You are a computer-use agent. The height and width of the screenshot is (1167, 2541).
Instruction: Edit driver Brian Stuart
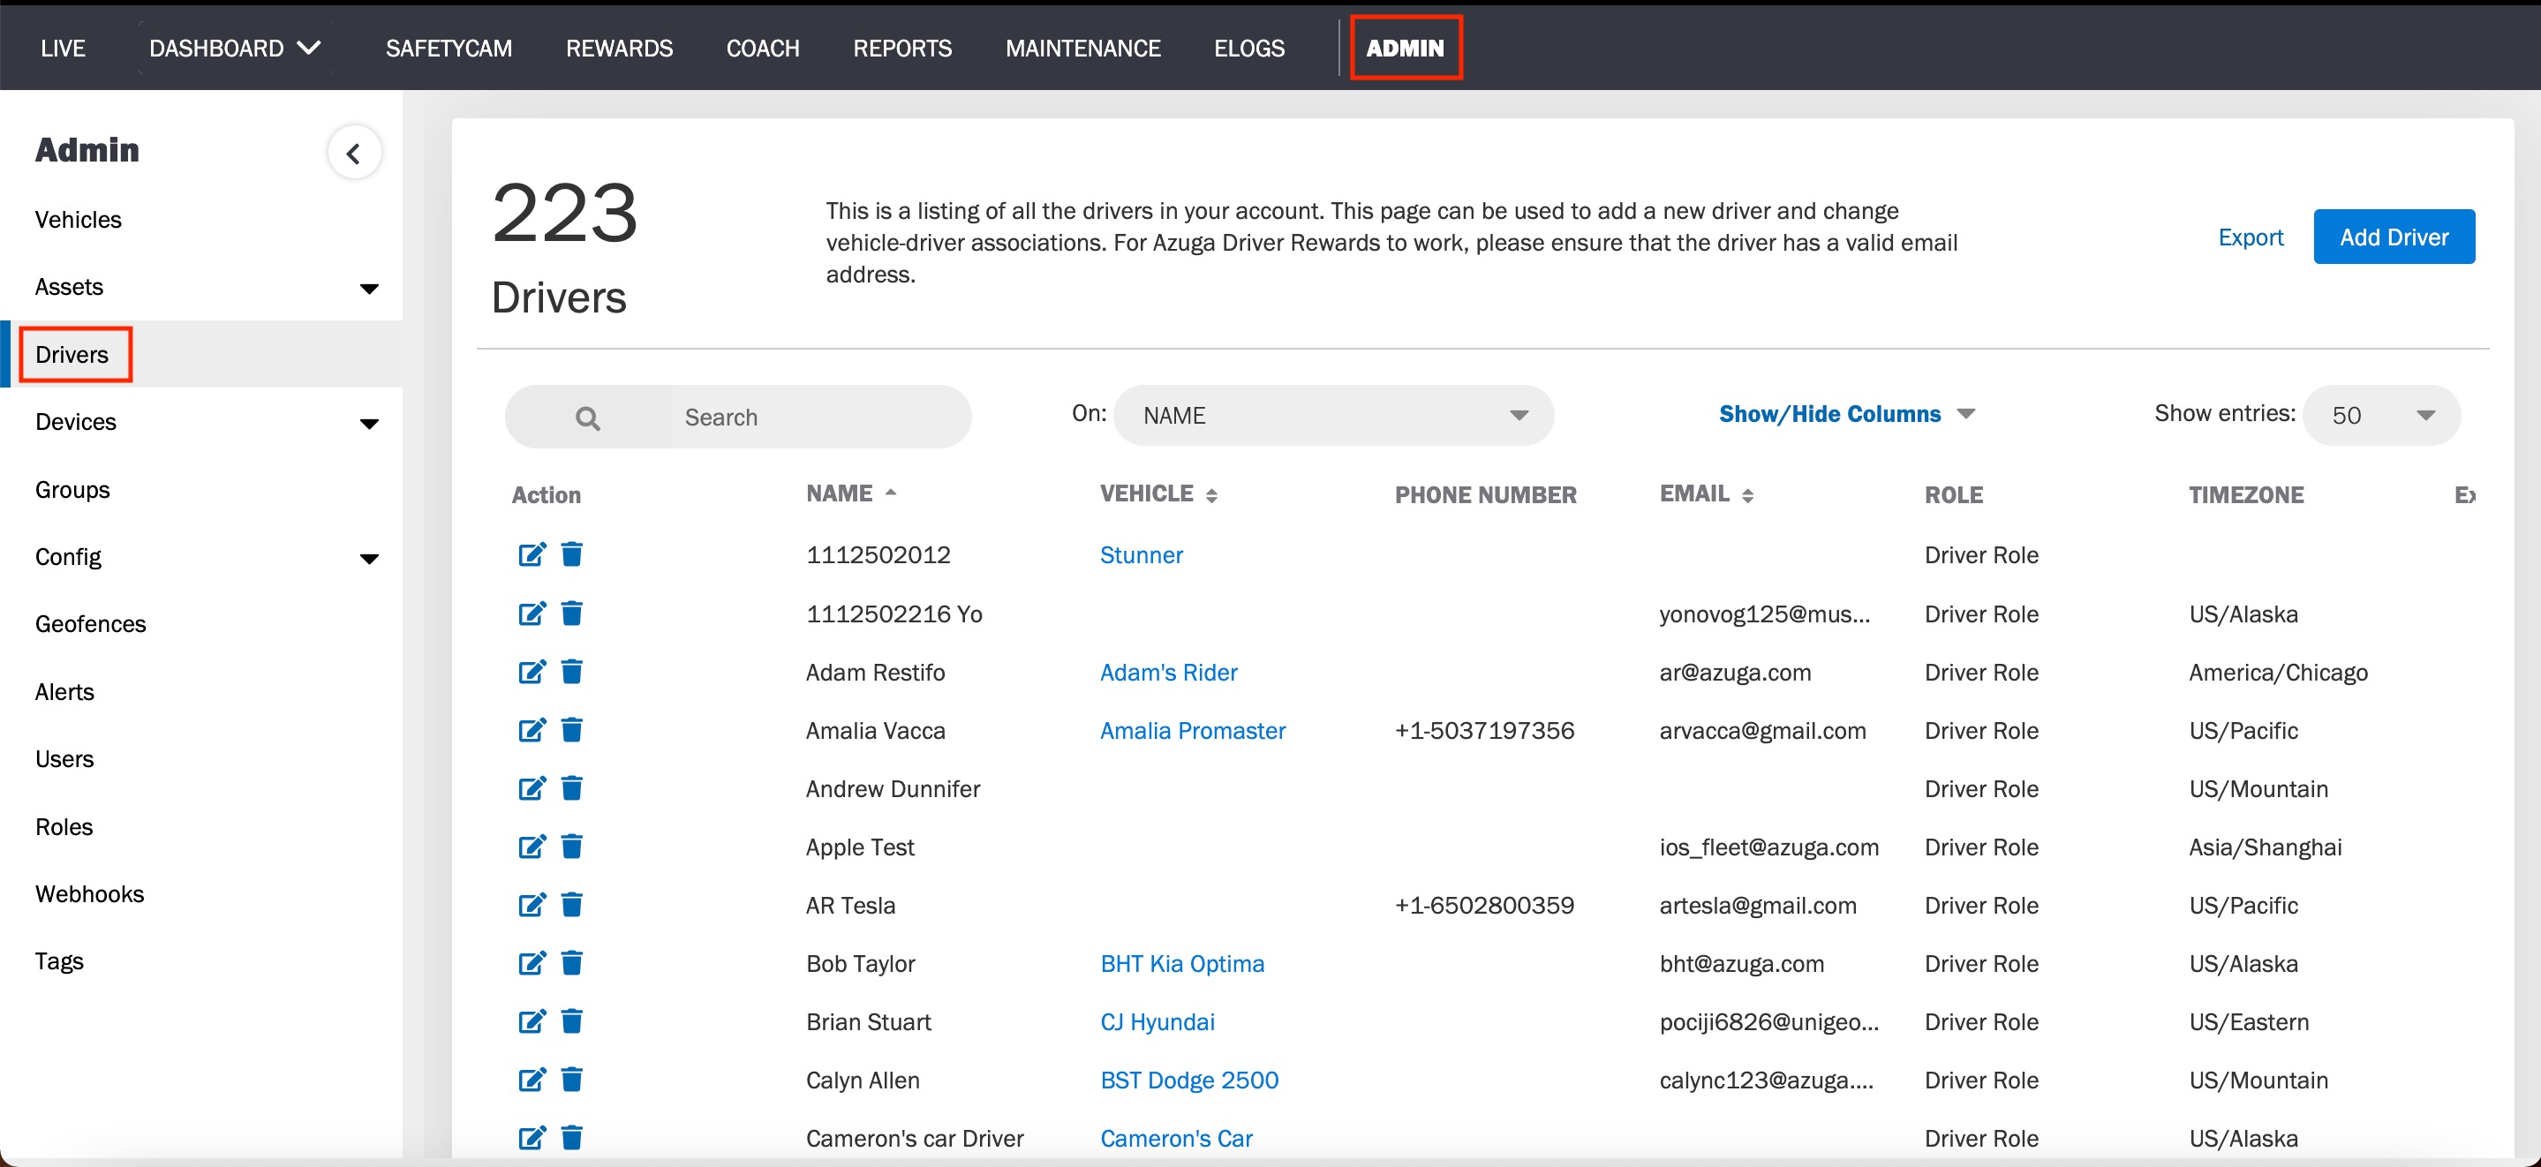(x=532, y=1021)
